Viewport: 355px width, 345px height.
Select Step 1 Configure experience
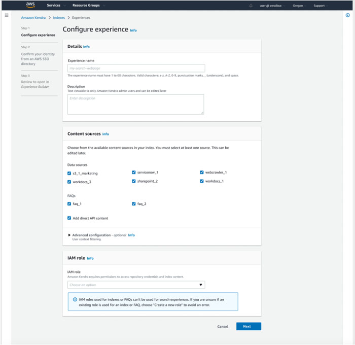point(38,35)
